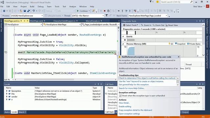Close the NullReferenceException popup
Screen dimensions: 210x118
click(x=178, y=57)
